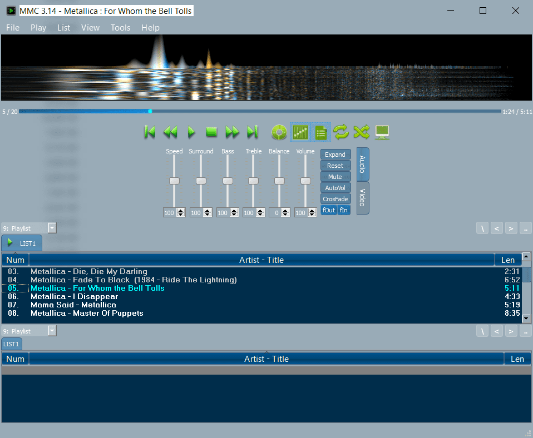The width and height of the screenshot is (533, 438).
Task: Click the upper playlist Len header
Action: 508,260
